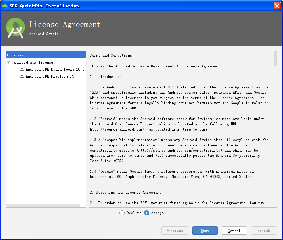Click download icon beside Android SDK Build-Tools
The image size is (283, 240).
click(22, 69)
